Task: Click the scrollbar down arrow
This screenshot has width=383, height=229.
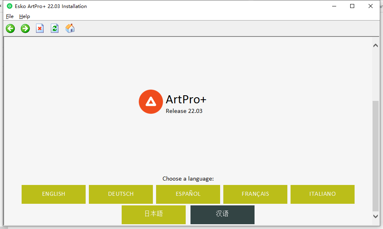Action: [x=375, y=216]
